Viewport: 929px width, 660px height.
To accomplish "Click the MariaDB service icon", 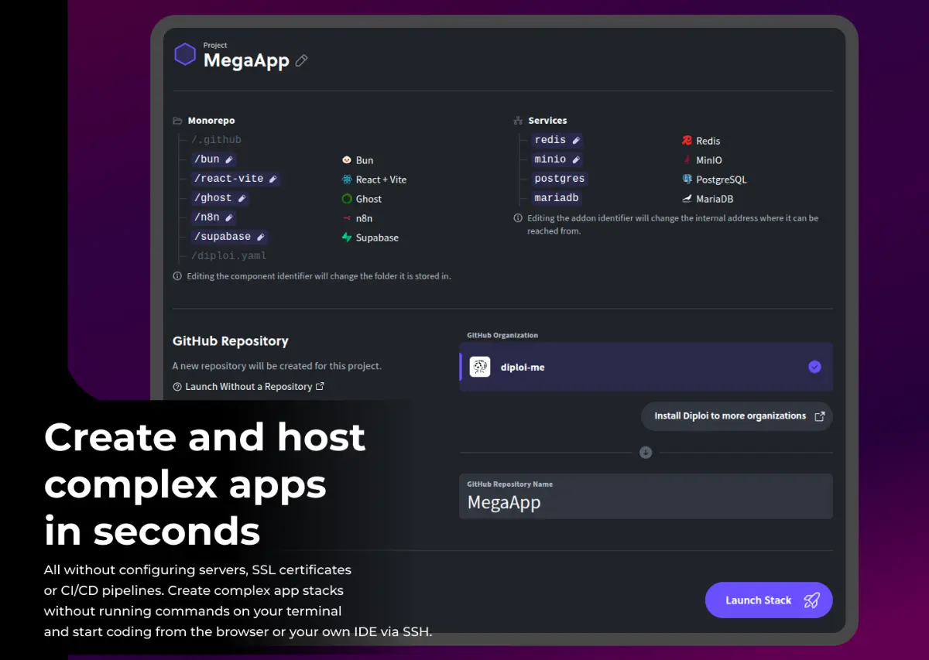I will (x=686, y=199).
